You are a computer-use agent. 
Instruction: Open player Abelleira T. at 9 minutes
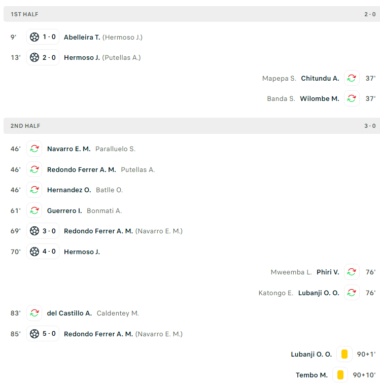pyautogui.click(x=82, y=38)
